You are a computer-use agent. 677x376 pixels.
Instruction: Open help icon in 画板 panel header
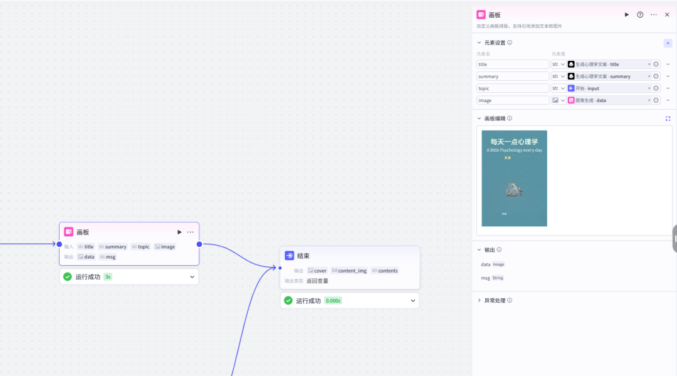coord(640,14)
